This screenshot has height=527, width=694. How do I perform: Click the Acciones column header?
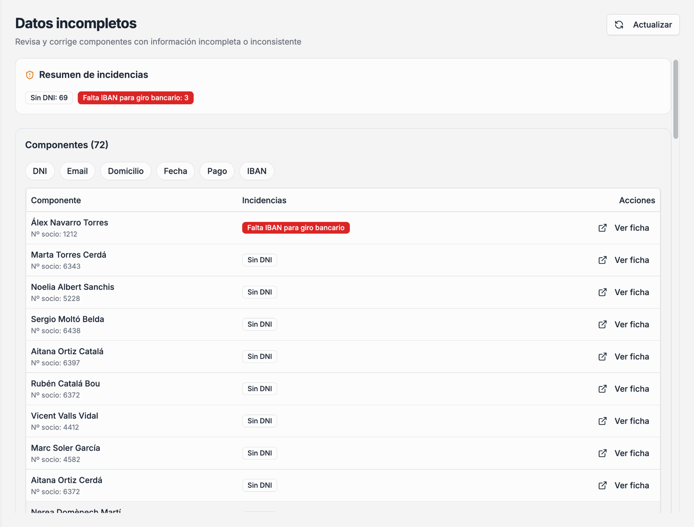637,200
